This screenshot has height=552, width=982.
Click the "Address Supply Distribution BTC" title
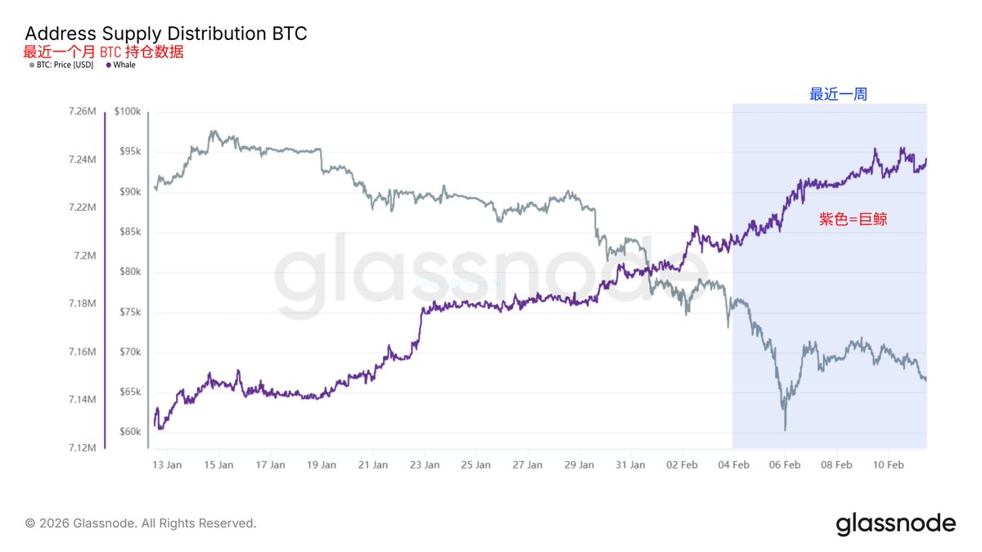166,34
